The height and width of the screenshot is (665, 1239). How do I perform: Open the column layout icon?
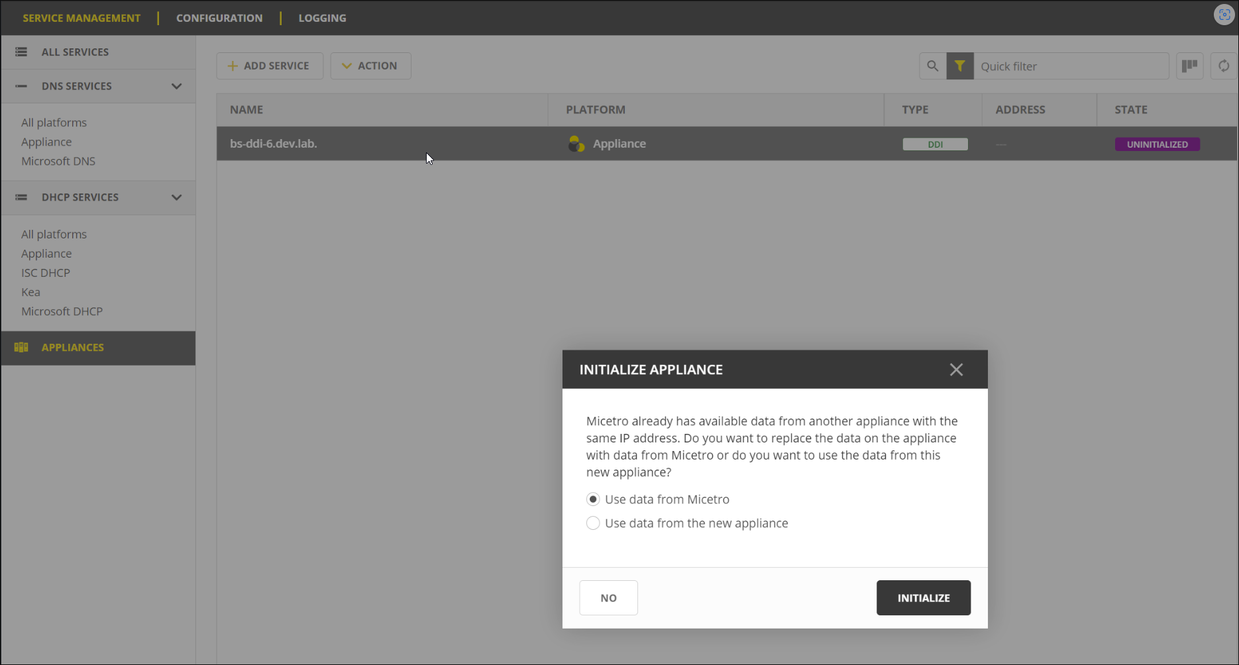pyautogui.click(x=1189, y=66)
